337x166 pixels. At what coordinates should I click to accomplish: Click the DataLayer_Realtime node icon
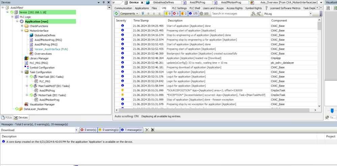click(21, 109)
